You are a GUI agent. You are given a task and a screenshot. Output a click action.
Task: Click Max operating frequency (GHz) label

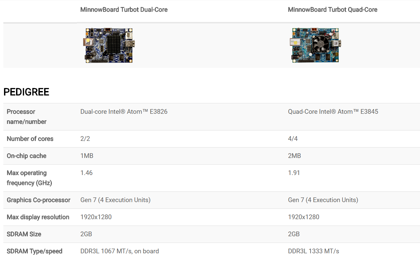click(x=29, y=178)
